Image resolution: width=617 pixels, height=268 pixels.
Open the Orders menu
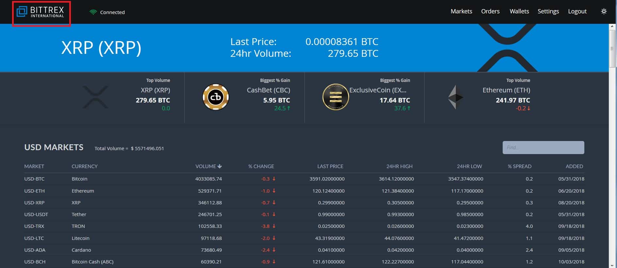[x=490, y=11]
